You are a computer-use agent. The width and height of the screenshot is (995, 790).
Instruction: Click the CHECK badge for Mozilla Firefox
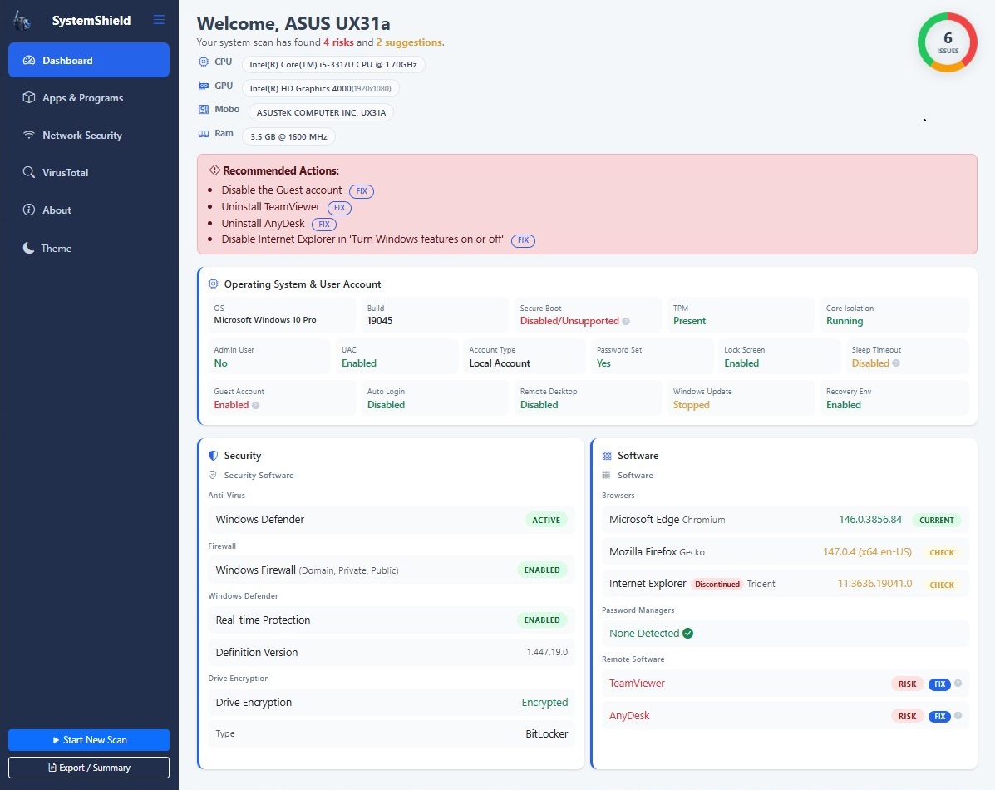(x=941, y=551)
